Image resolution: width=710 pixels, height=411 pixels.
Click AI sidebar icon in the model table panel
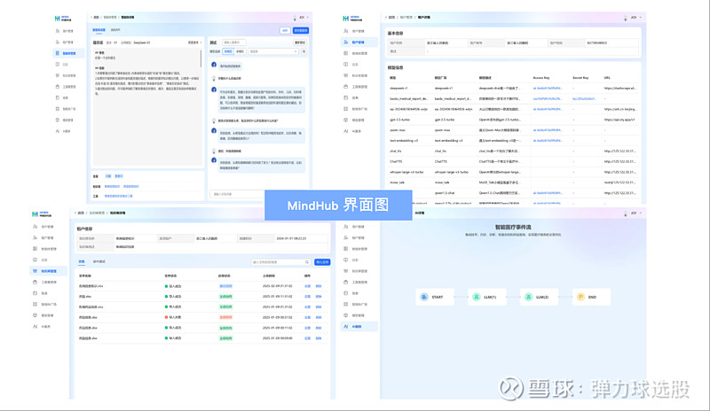[x=345, y=131]
